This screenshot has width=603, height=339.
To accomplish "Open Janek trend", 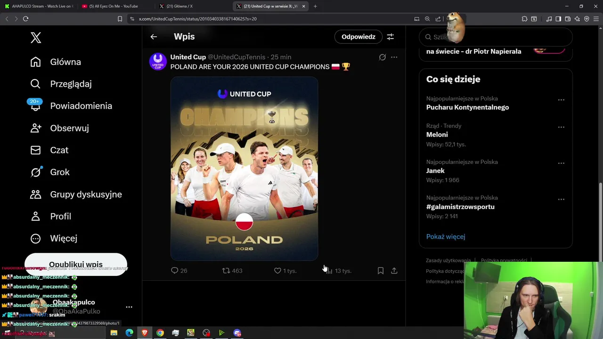I will [435, 171].
